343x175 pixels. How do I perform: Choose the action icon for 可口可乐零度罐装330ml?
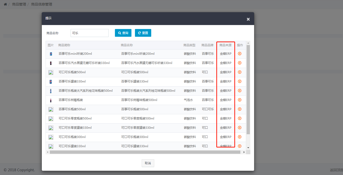click(240, 127)
